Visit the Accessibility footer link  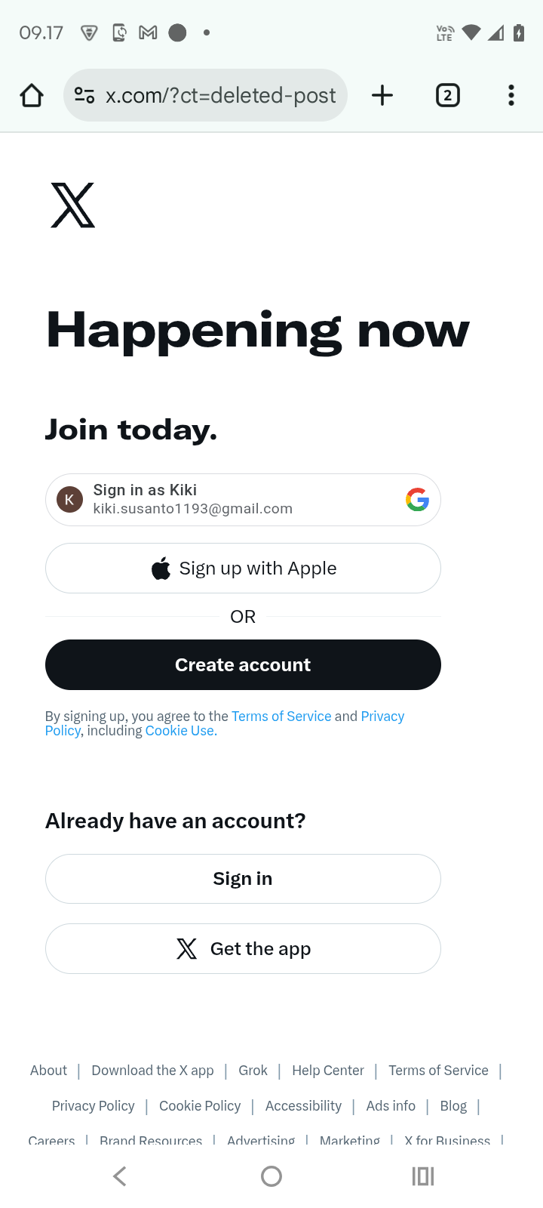click(303, 1106)
